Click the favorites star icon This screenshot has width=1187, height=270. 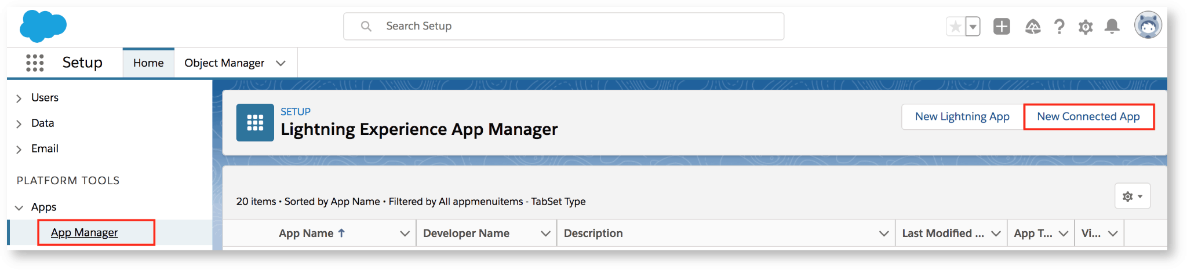pyautogui.click(x=956, y=26)
